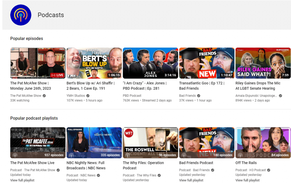The width and height of the screenshot is (291, 183).
Task: Click the 'Popular podcast playlists' heading
Action: tap(34, 118)
